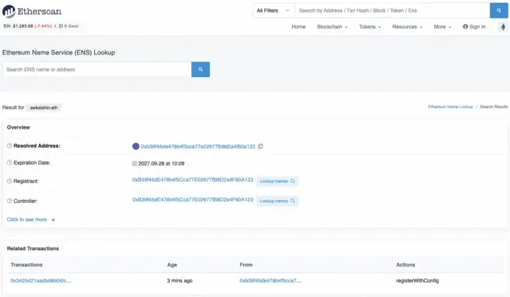Click Lookup names for Registrant
The width and height of the screenshot is (510, 297).
pyautogui.click(x=277, y=182)
